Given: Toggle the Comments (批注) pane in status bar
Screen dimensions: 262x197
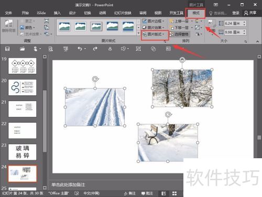Looking at the screenshot, I should [147, 193].
